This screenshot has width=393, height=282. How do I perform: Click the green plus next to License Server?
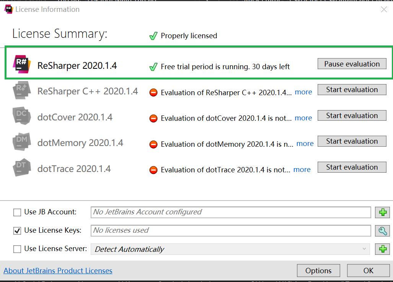coord(382,249)
